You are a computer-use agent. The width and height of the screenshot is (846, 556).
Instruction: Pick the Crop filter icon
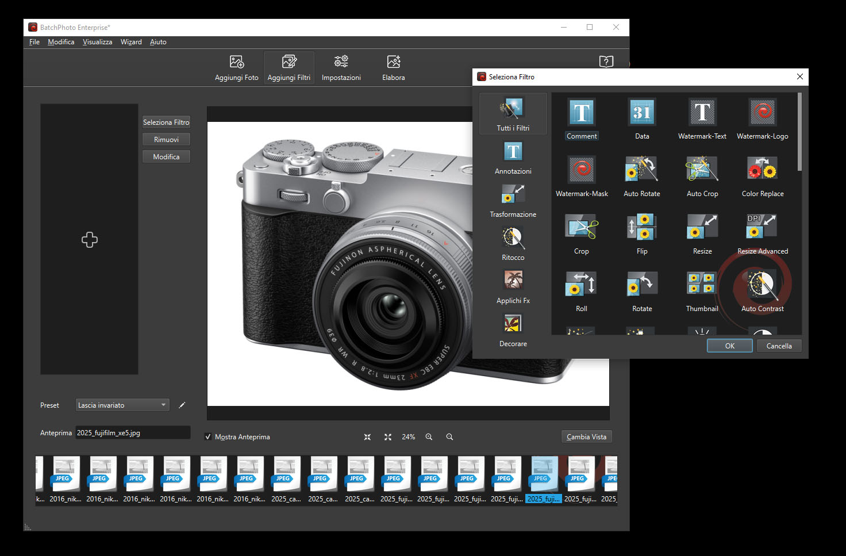(x=582, y=228)
